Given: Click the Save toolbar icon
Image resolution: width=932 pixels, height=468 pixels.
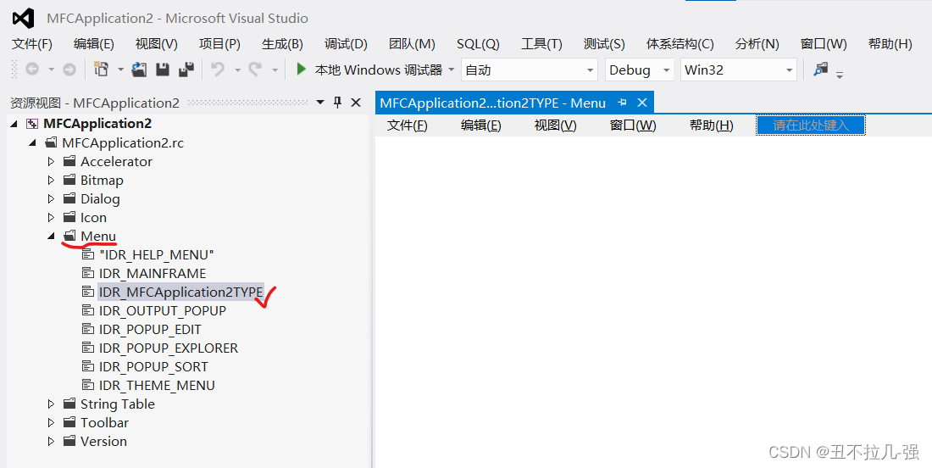Looking at the screenshot, I should [163, 70].
